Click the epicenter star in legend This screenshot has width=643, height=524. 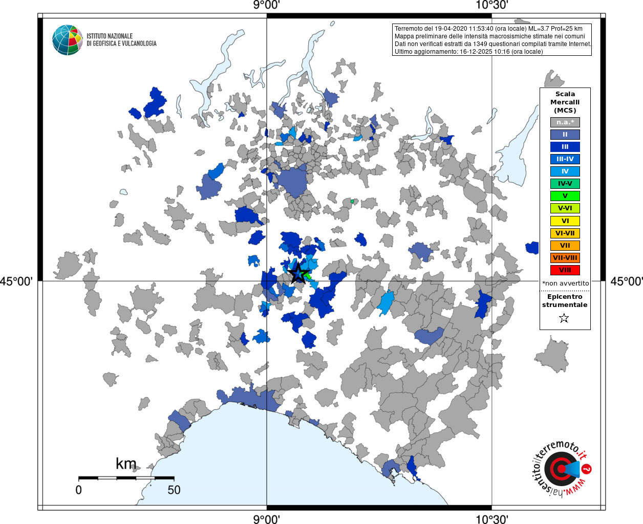(x=564, y=318)
